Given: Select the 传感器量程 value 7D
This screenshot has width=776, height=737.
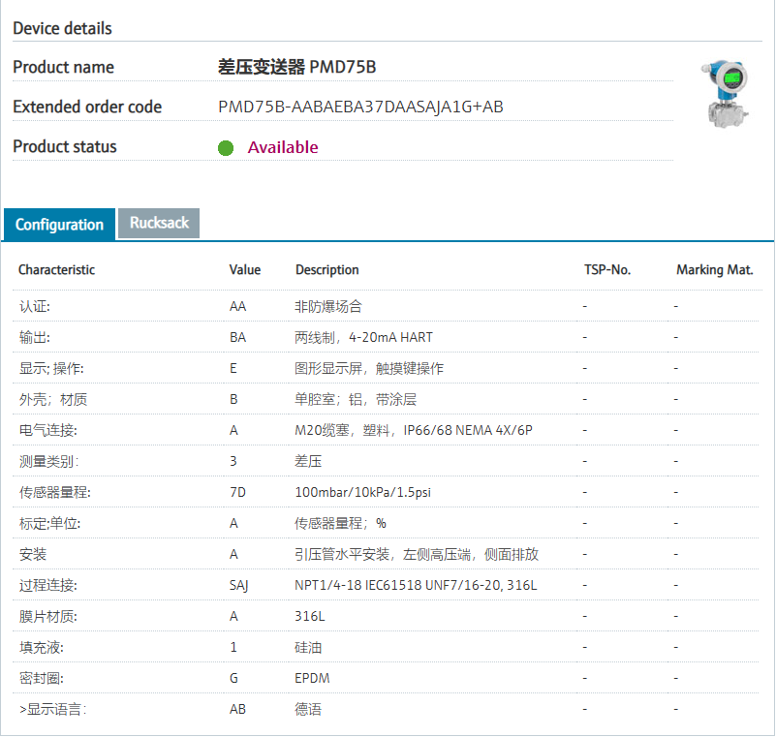Looking at the screenshot, I should coord(237,492).
